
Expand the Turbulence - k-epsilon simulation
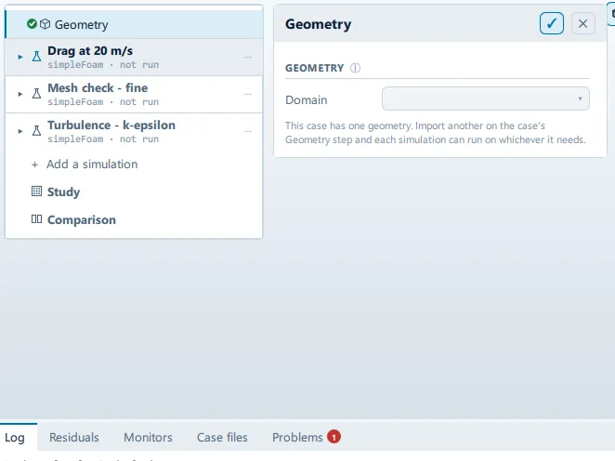click(20, 131)
